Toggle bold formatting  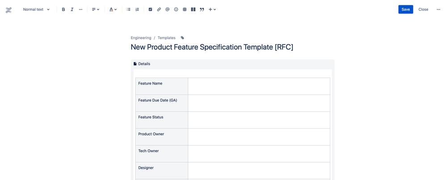[63, 9]
